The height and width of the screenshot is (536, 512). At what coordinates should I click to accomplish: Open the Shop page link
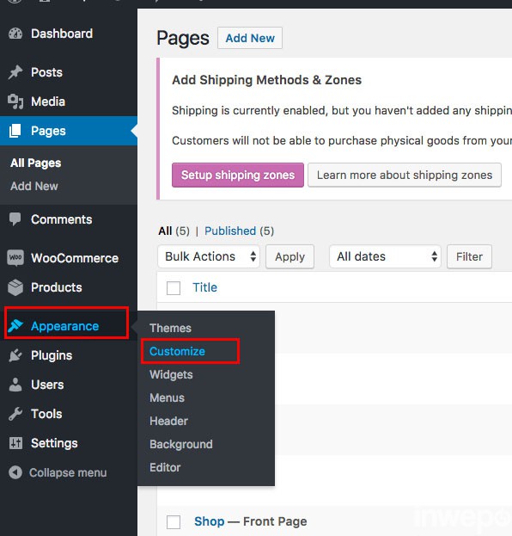210,521
